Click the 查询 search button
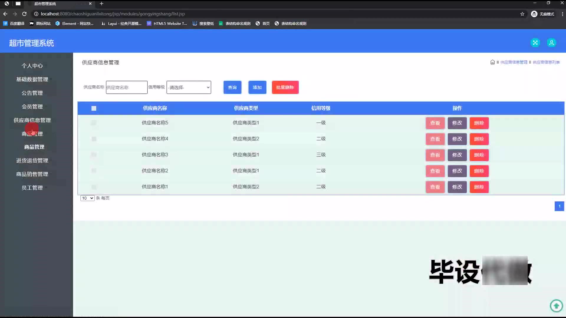The height and width of the screenshot is (318, 566). coord(232,87)
